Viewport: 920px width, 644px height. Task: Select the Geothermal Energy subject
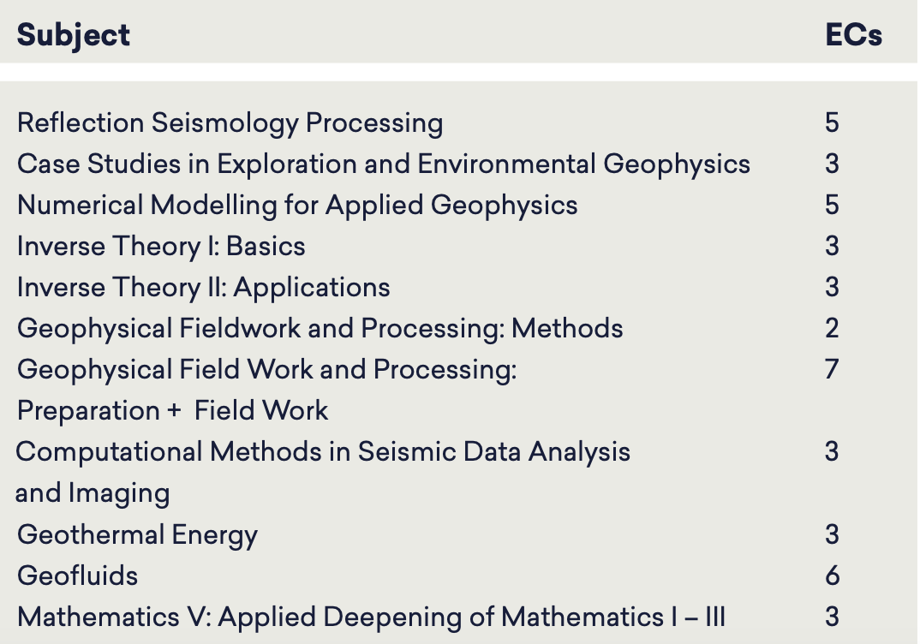[137, 535]
